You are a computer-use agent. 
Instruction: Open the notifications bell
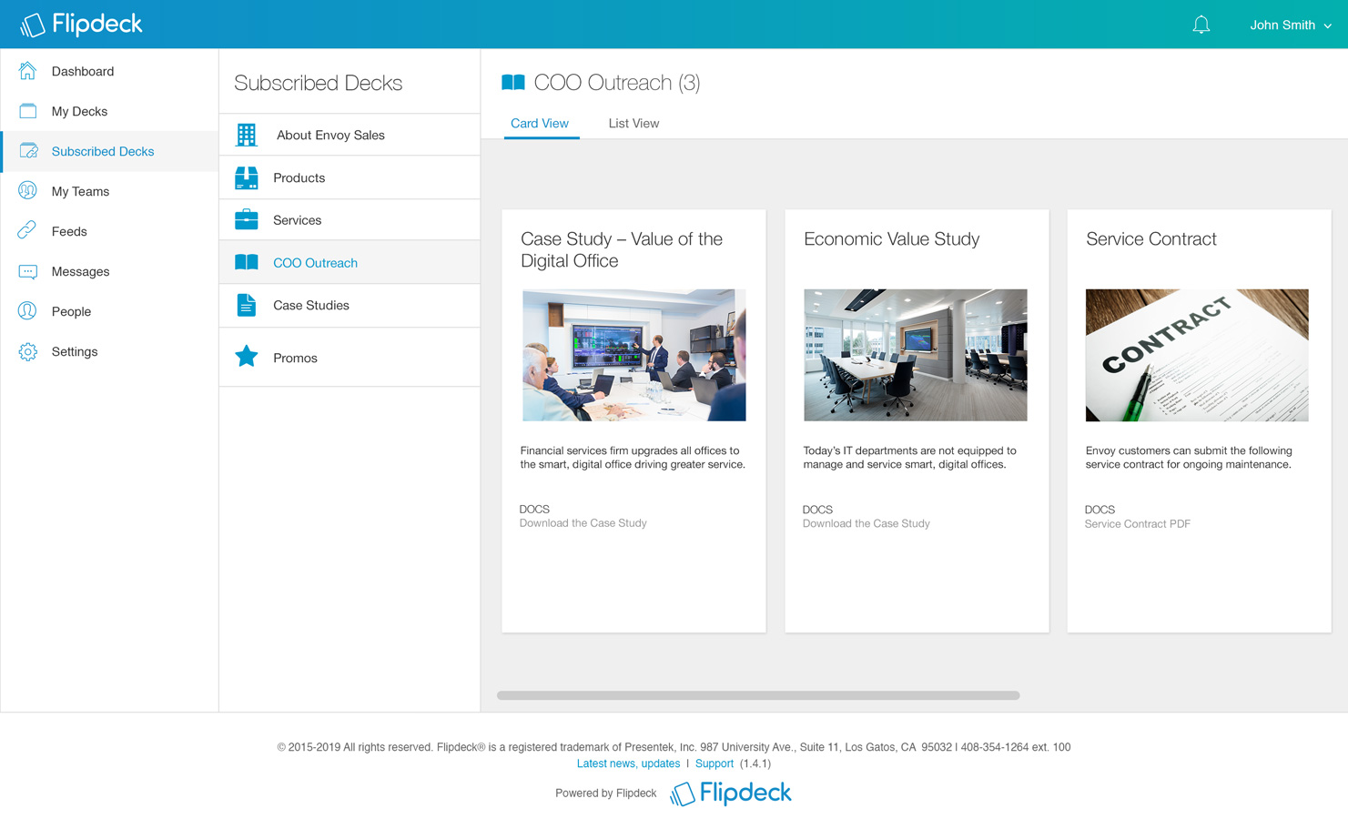(x=1201, y=25)
